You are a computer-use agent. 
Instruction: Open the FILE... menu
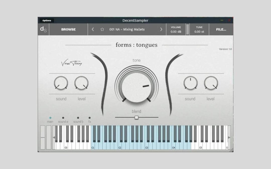221,29
